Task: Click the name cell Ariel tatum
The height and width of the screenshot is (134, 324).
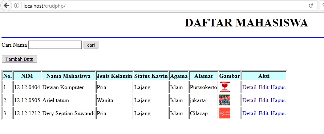Action: tap(68, 100)
